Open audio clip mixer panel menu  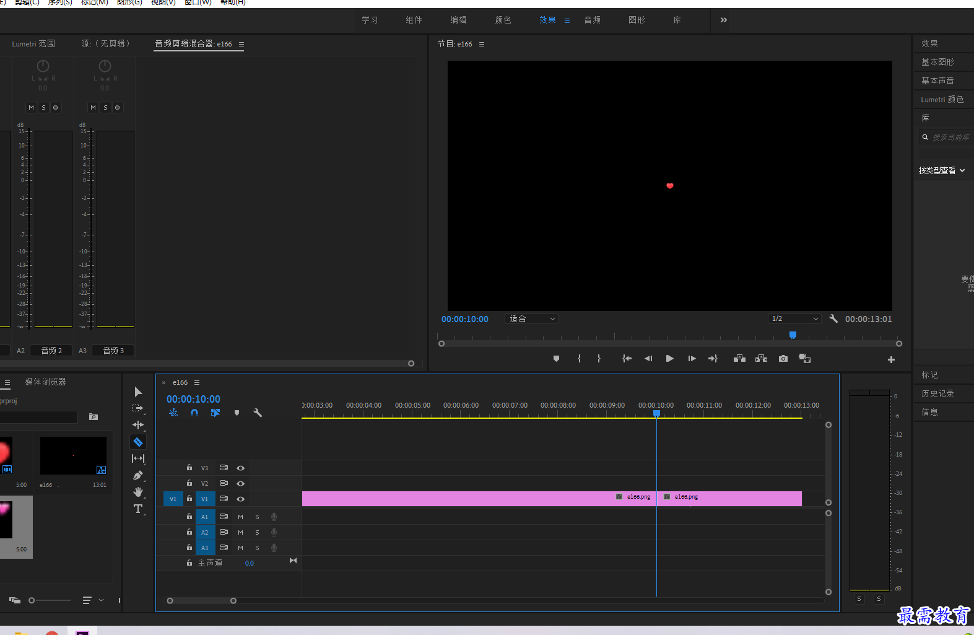point(241,44)
